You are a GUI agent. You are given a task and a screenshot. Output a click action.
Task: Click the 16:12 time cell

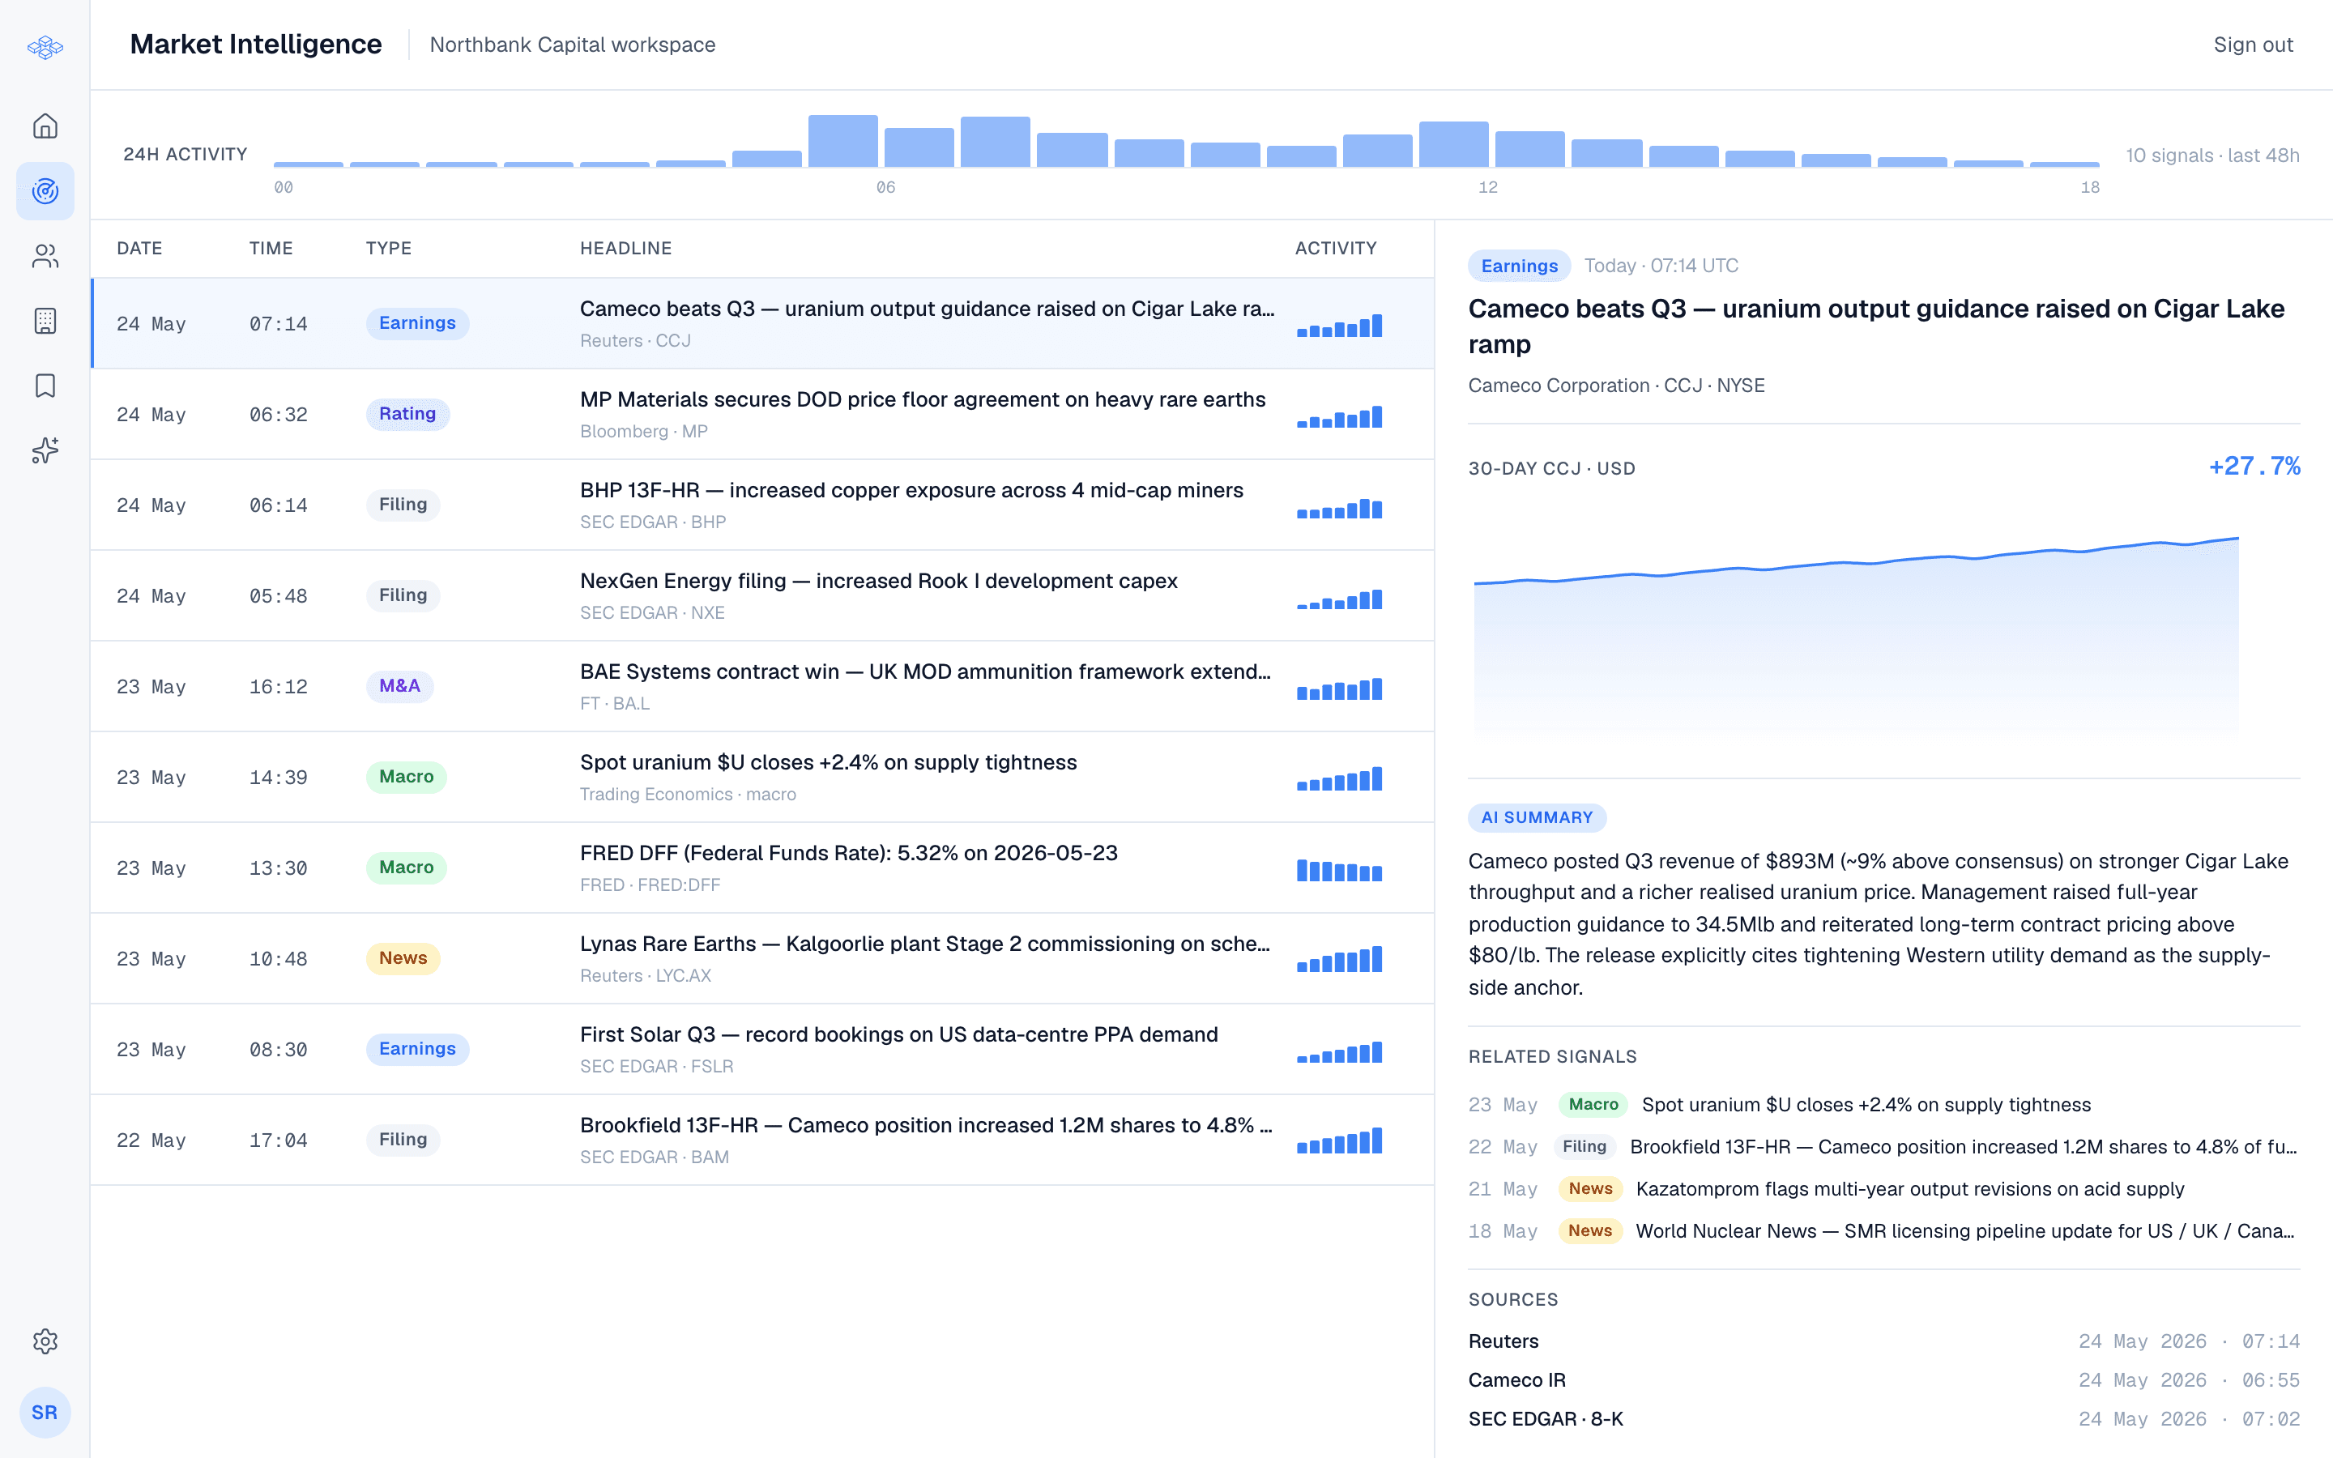[278, 687]
